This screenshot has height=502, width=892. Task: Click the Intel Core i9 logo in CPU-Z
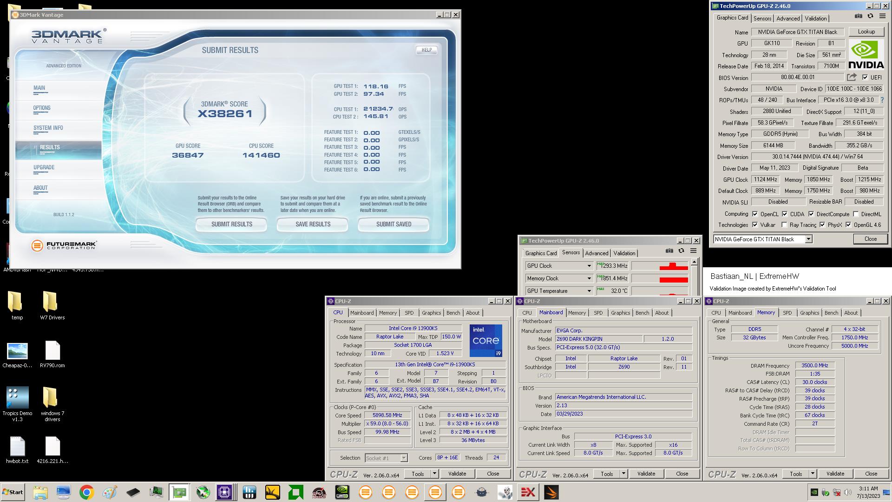point(485,341)
